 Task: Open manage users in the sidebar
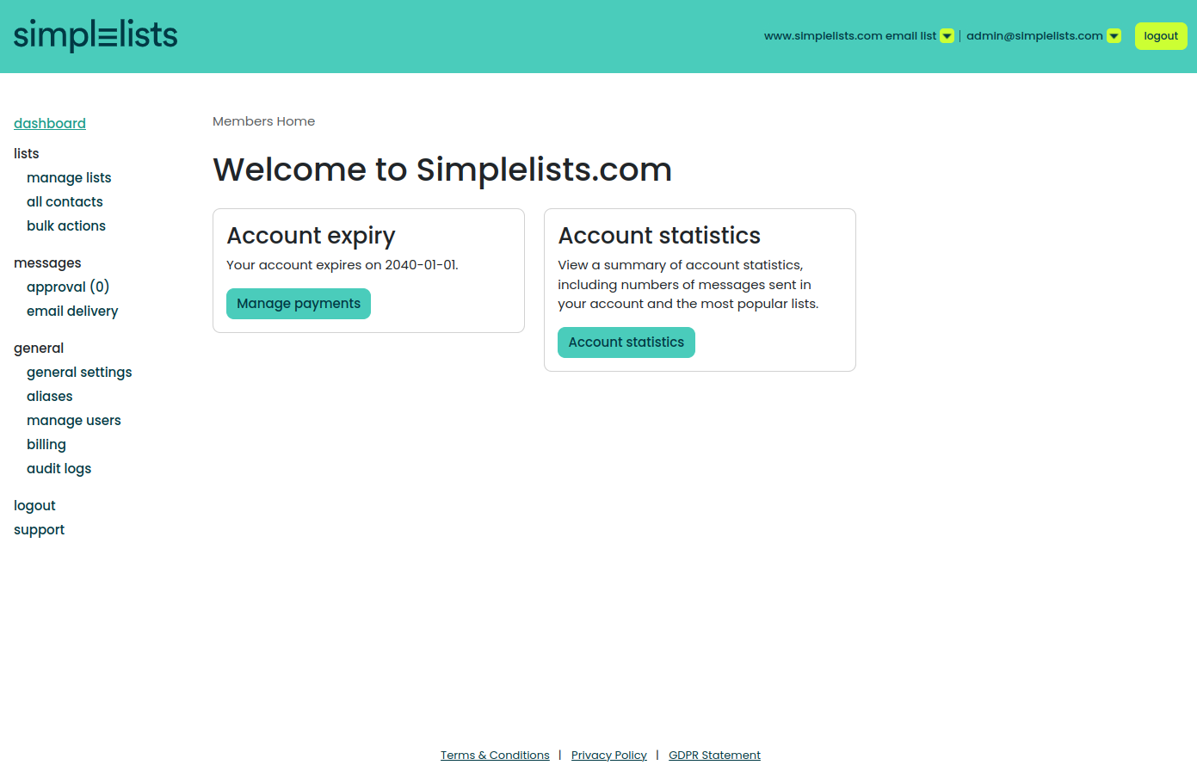[x=74, y=420]
